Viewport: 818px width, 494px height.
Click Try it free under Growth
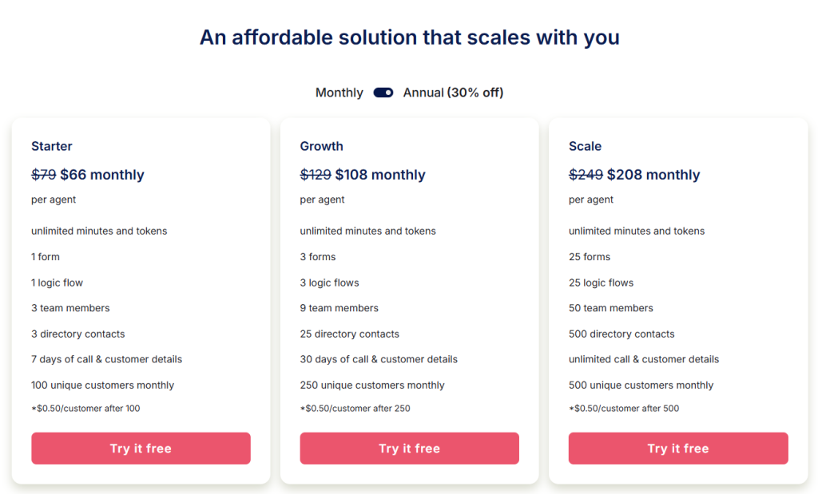[409, 449]
